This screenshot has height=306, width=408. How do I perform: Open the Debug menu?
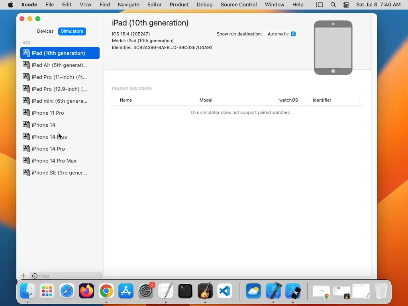tap(204, 5)
